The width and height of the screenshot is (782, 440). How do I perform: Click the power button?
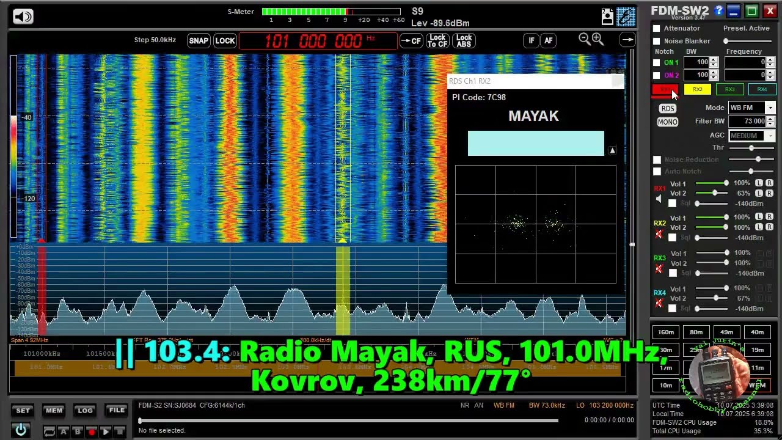tap(21, 430)
